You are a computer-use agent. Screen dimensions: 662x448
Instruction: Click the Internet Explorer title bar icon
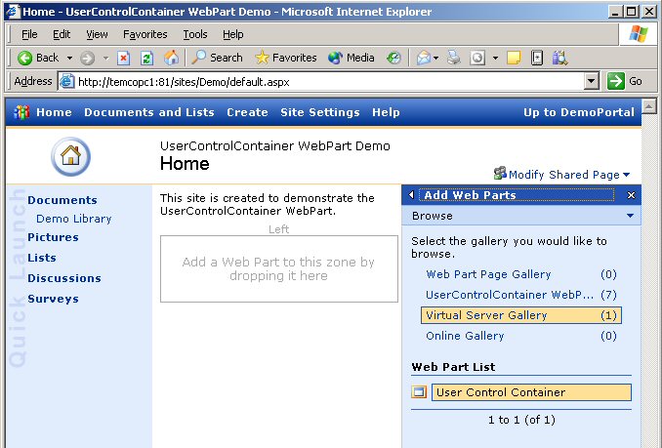13,11
